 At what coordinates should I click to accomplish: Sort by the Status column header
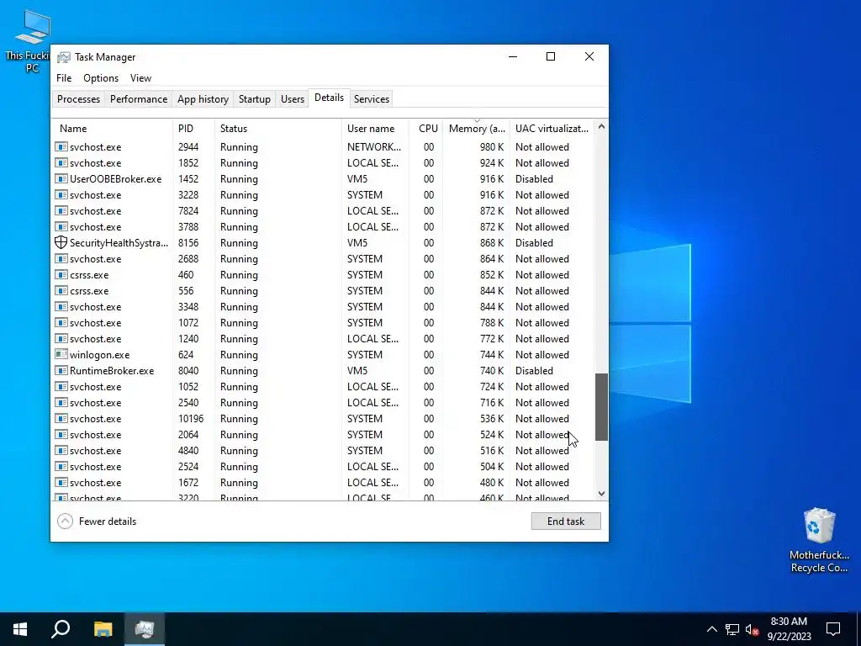278,129
